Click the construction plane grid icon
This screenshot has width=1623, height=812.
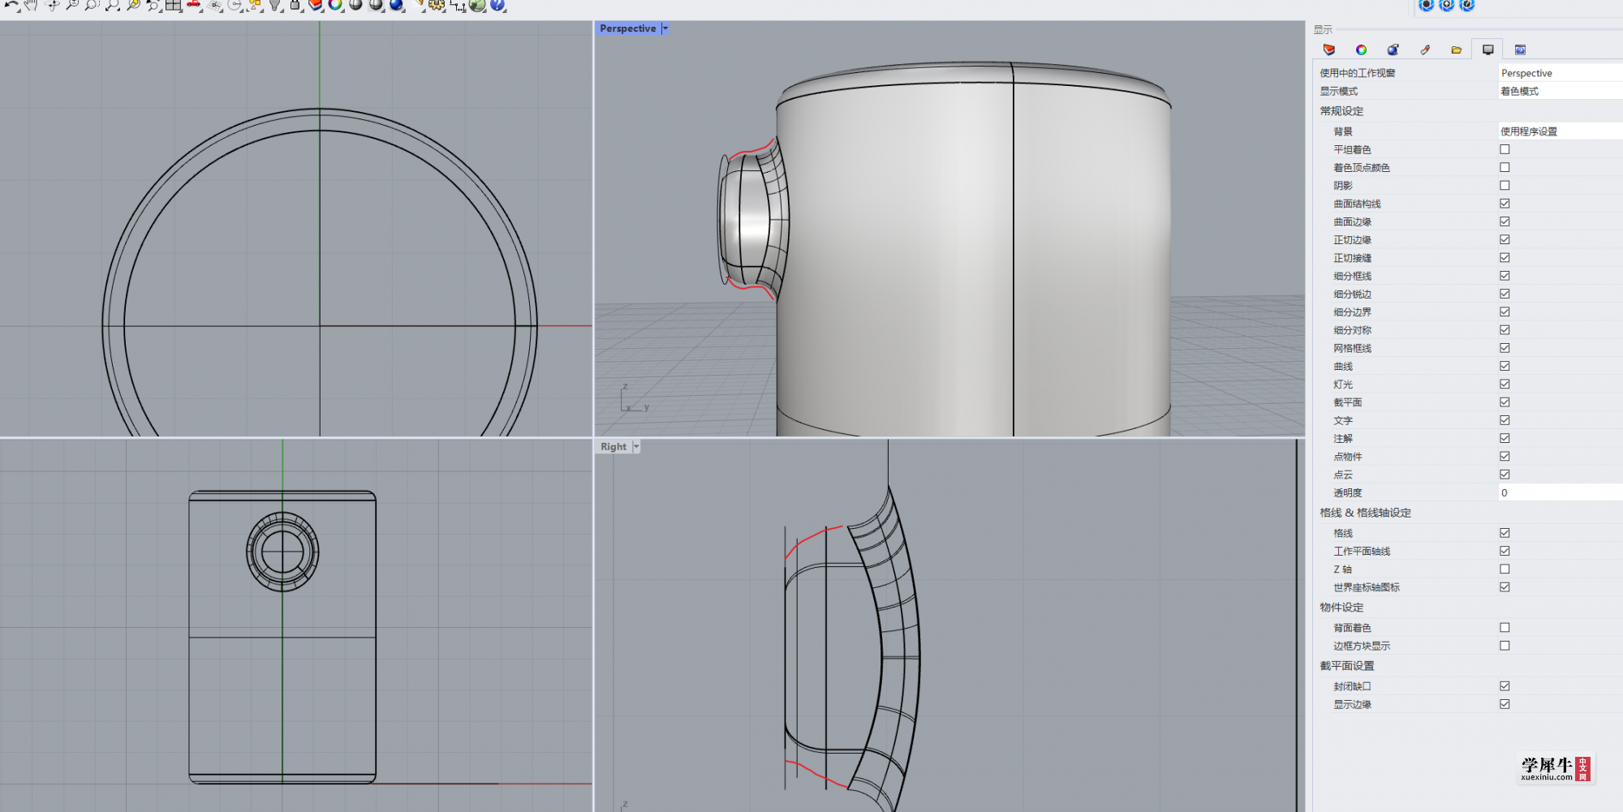coord(214,5)
